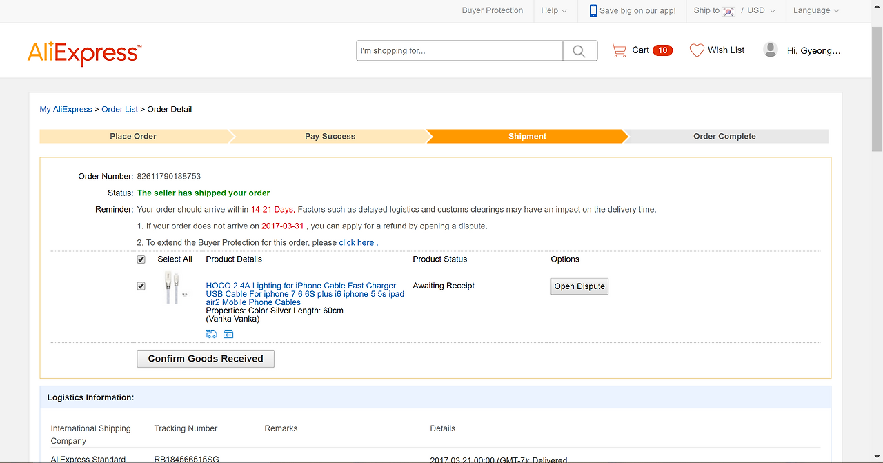883x463 pixels.
Task: Click the Product Status column header
Action: [440, 259]
